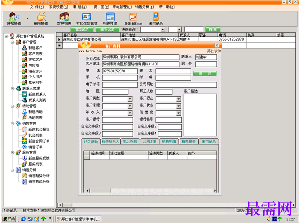Viewport: 301px width, 224px height.
Task: Click the green 增加记录 button
Action: click(x=82, y=30)
